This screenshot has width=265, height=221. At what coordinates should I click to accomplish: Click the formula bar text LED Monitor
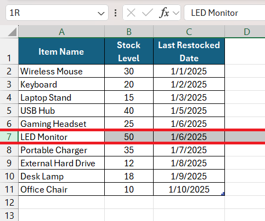click(215, 13)
